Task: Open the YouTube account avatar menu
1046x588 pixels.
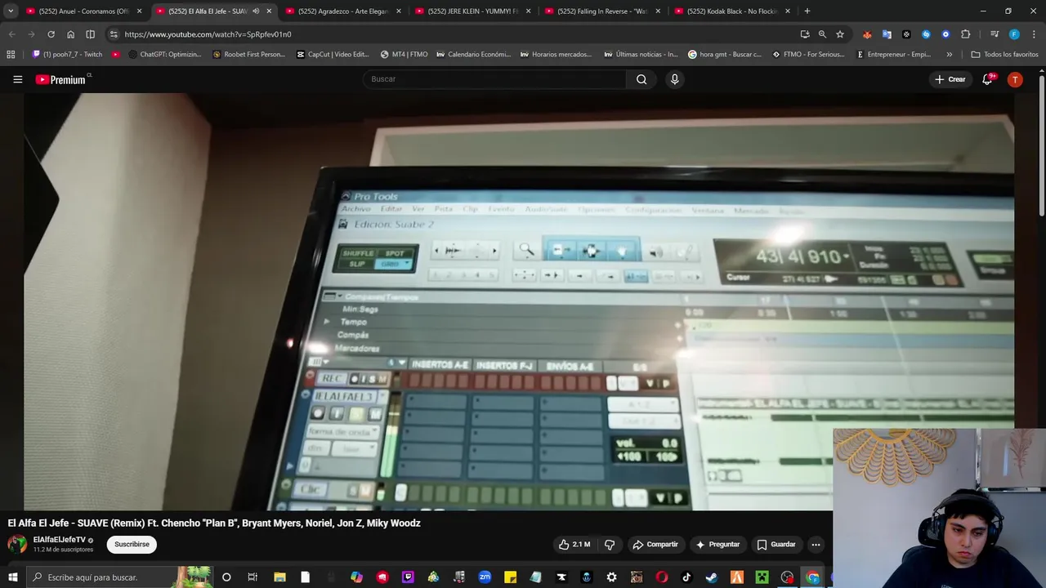Action: tap(1015, 79)
